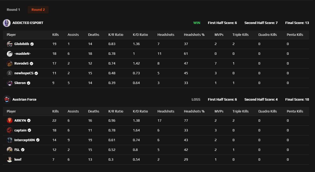This screenshot has width=315, height=172.
Task: Switch to the Round 1 tab
Action: [13, 10]
